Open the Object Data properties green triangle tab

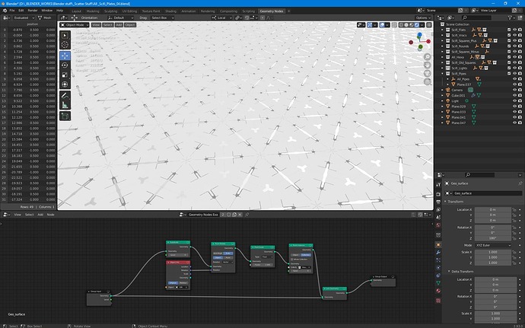pyautogui.click(x=438, y=283)
